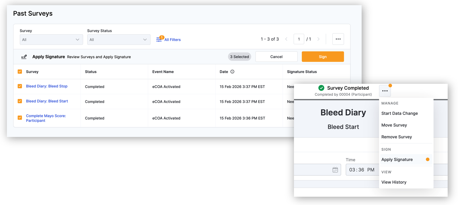Go to the previous page arrow
Image resolution: width=458 pixels, height=205 pixels.
coord(286,39)
